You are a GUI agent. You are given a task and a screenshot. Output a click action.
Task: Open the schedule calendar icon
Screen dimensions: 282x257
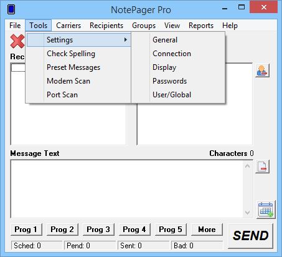pos(266,210)
